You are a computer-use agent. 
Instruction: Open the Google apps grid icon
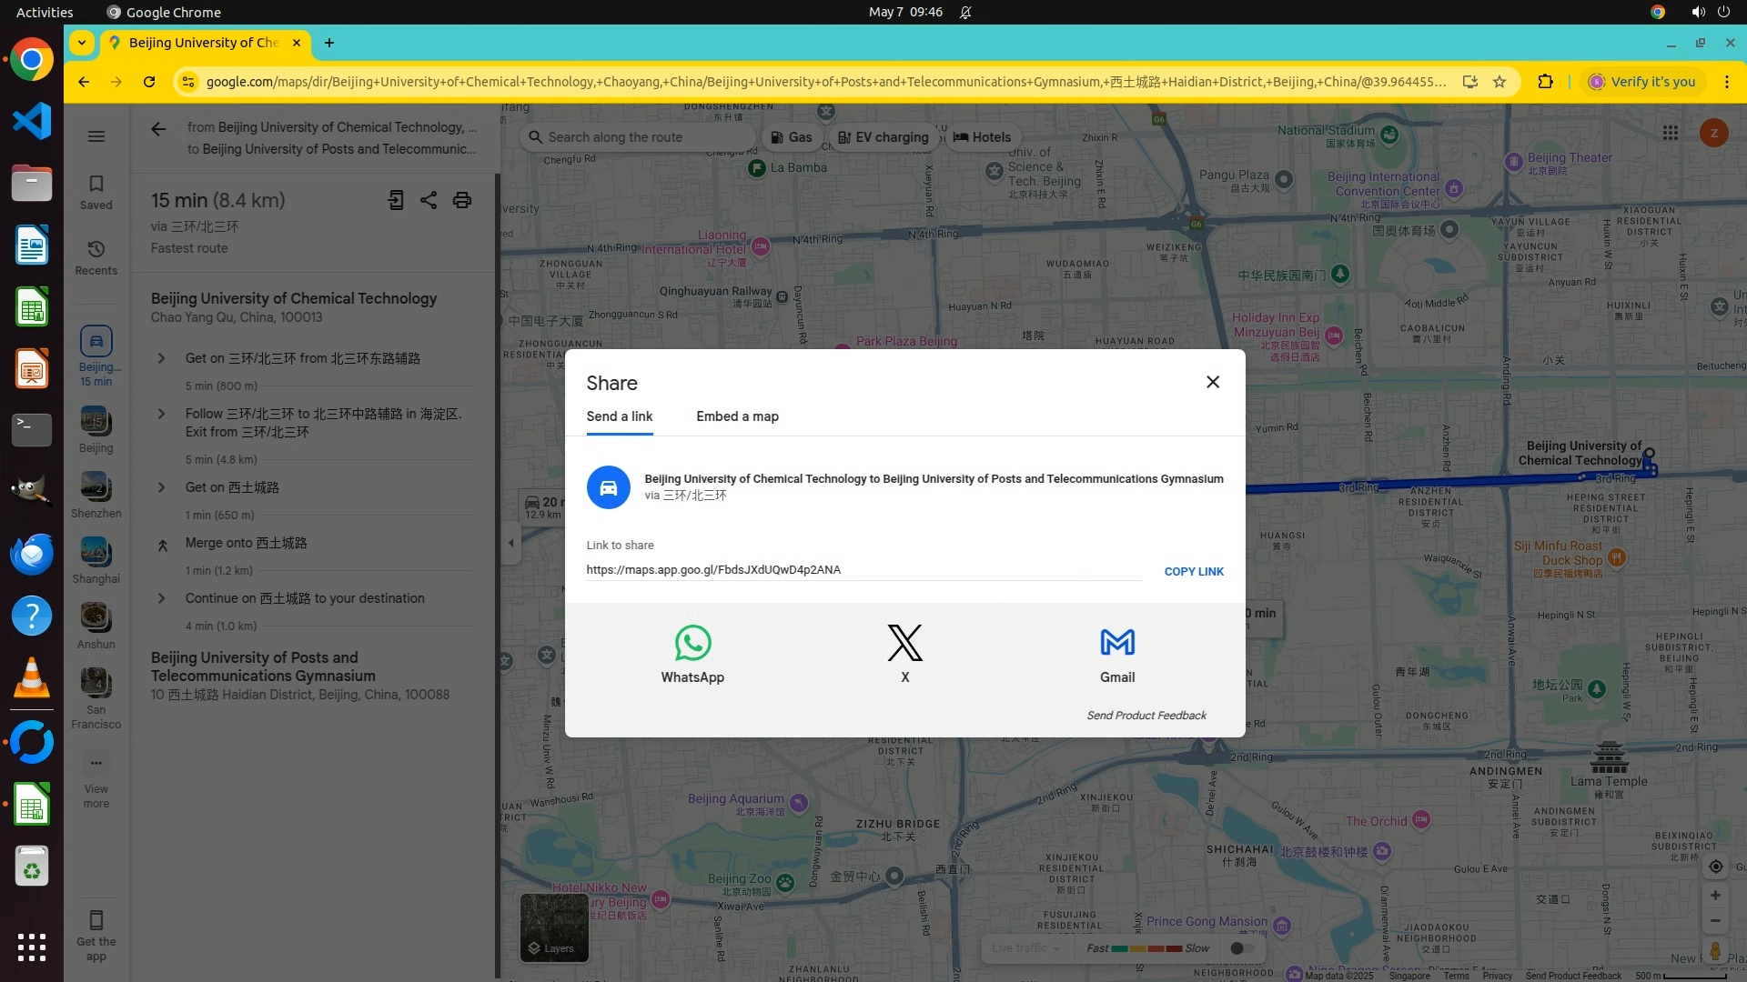(x=1670, y=134)
